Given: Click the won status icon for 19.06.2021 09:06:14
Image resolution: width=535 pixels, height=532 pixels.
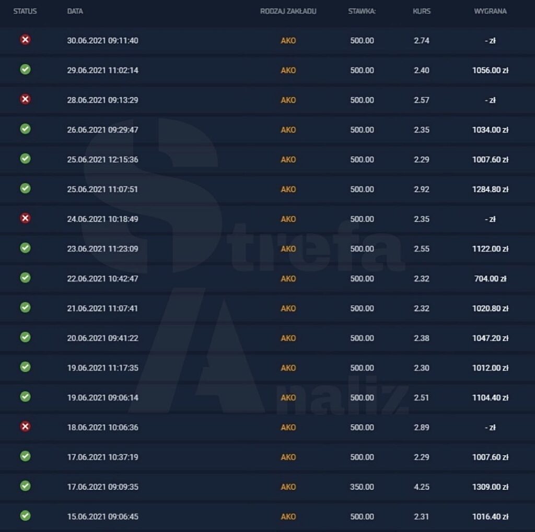Looking at the screenshot, I should (25, 397).
